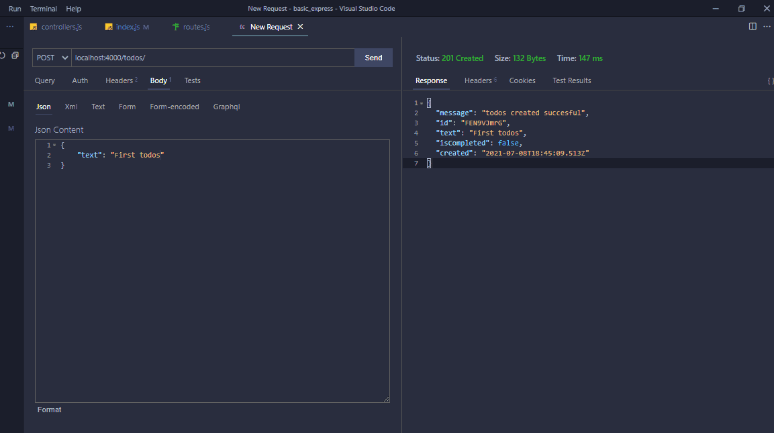Screen dimensions: 774x433
Task: Open the Test Results tab
Action: pyautogui.click(x=572, y=81)
